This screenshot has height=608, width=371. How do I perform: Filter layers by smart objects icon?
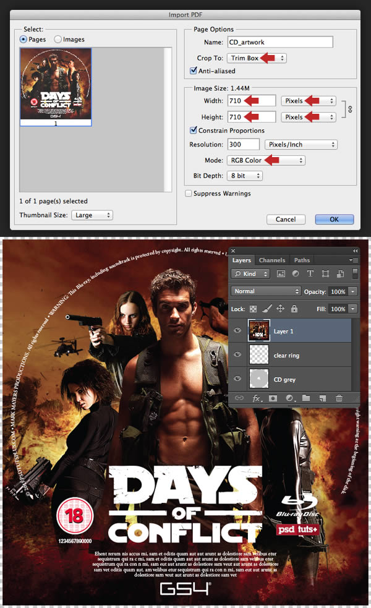coord(340,274)
